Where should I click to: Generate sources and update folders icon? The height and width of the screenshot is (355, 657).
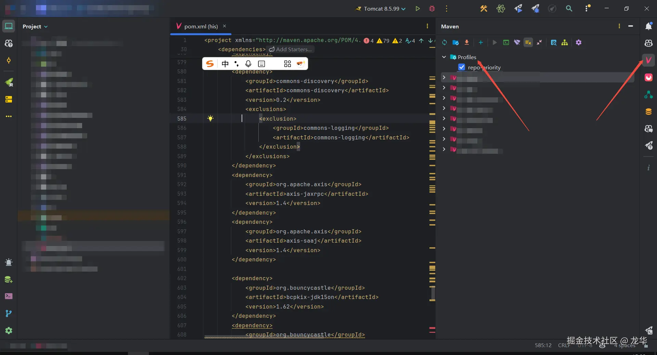point(455,42)
